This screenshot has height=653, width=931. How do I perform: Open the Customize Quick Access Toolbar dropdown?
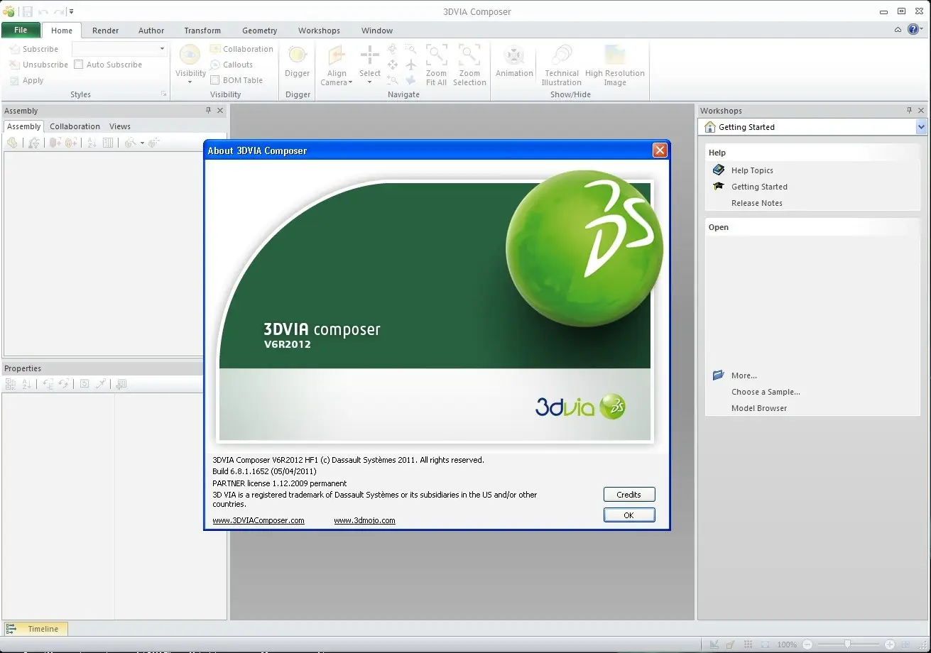click(71, 11)
